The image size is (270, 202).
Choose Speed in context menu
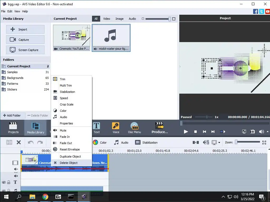click(71, 98)
